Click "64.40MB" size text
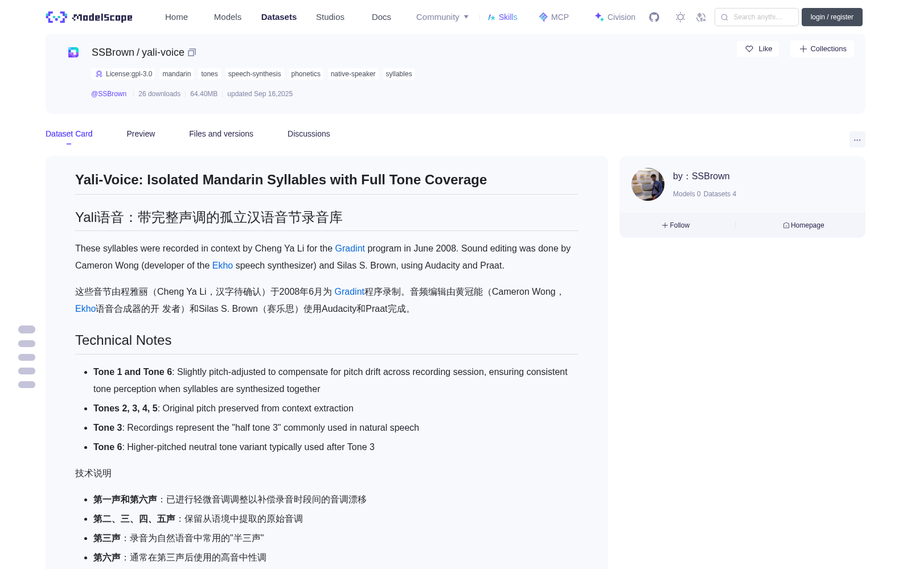Image resolution: width=911 pixels, height=569 pixels. click(x=204, y=94)
